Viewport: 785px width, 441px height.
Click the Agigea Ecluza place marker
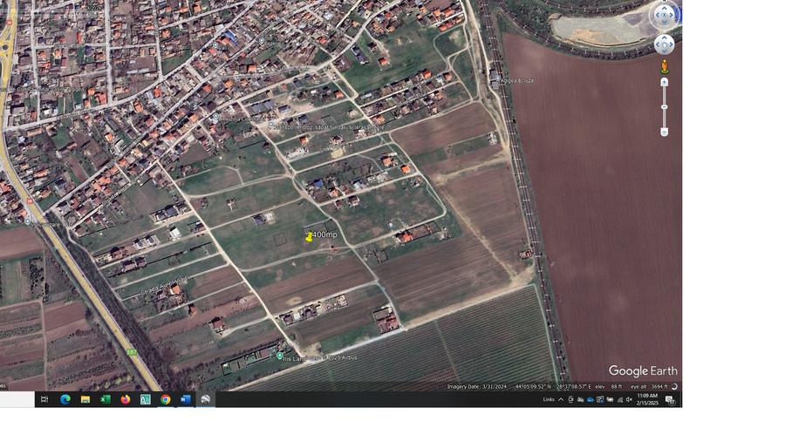tap(495, 80)
